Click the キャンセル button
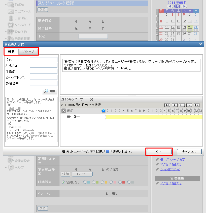This screenshot has height=213, width=206. pos(189,152)
